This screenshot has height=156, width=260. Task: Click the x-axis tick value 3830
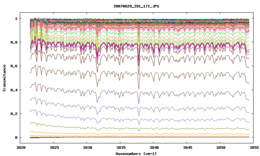tap(88, 148)
